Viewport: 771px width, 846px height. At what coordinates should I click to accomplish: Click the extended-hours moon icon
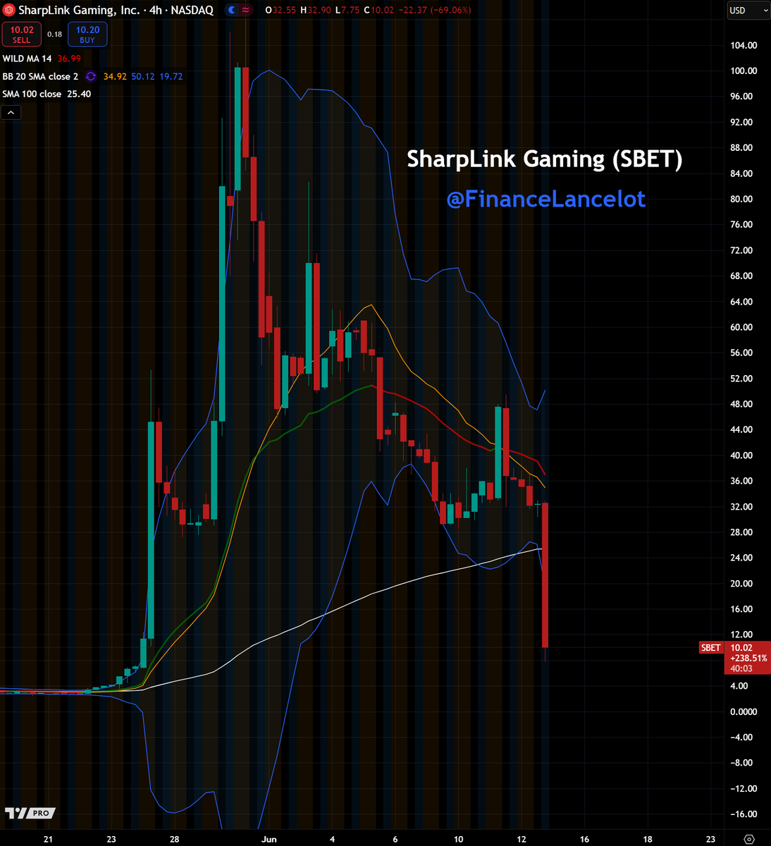pyautogui.click(x=232, y=10)
